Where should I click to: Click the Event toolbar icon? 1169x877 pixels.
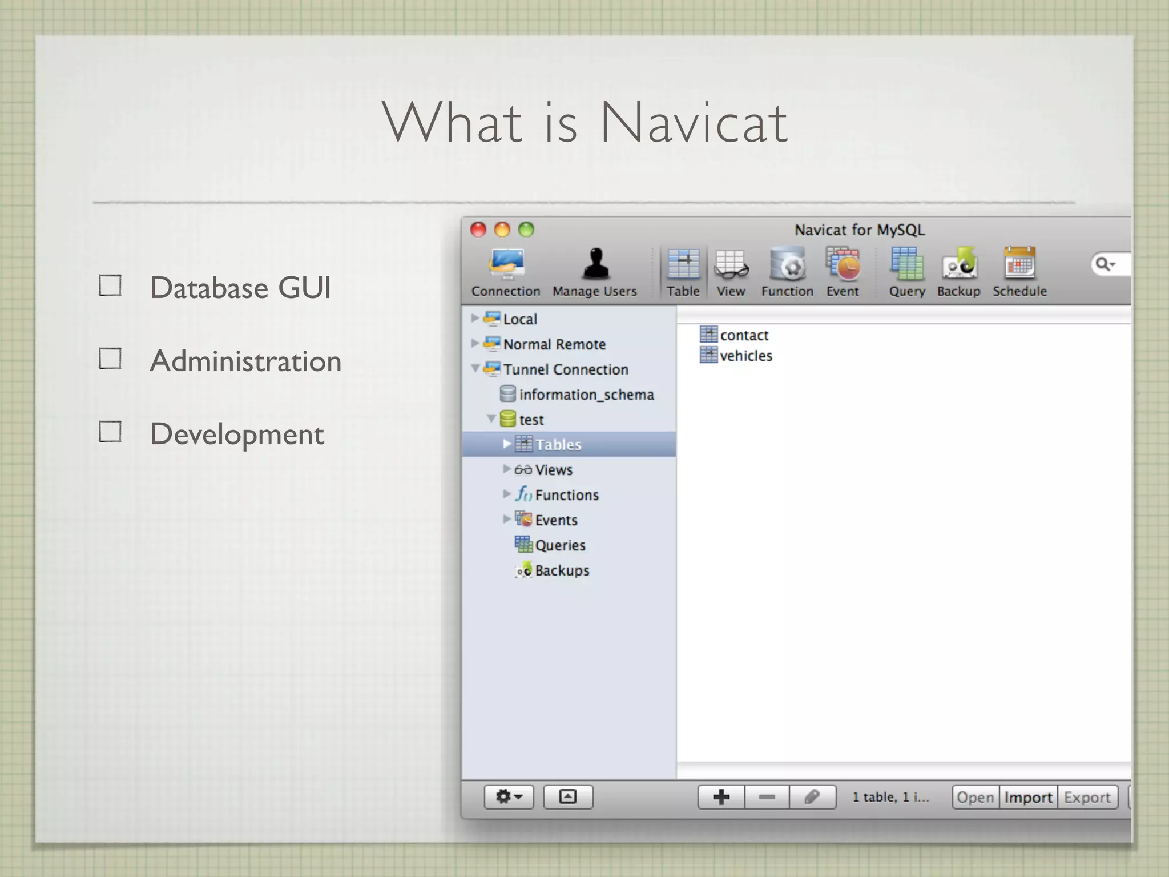[x=843, y=272]
